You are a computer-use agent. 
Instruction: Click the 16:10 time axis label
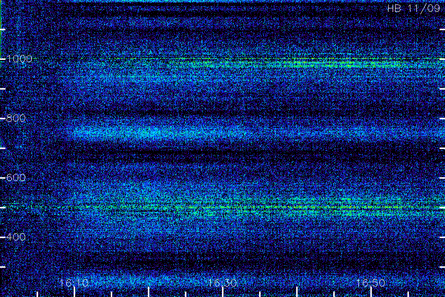(x=74, y=283)
